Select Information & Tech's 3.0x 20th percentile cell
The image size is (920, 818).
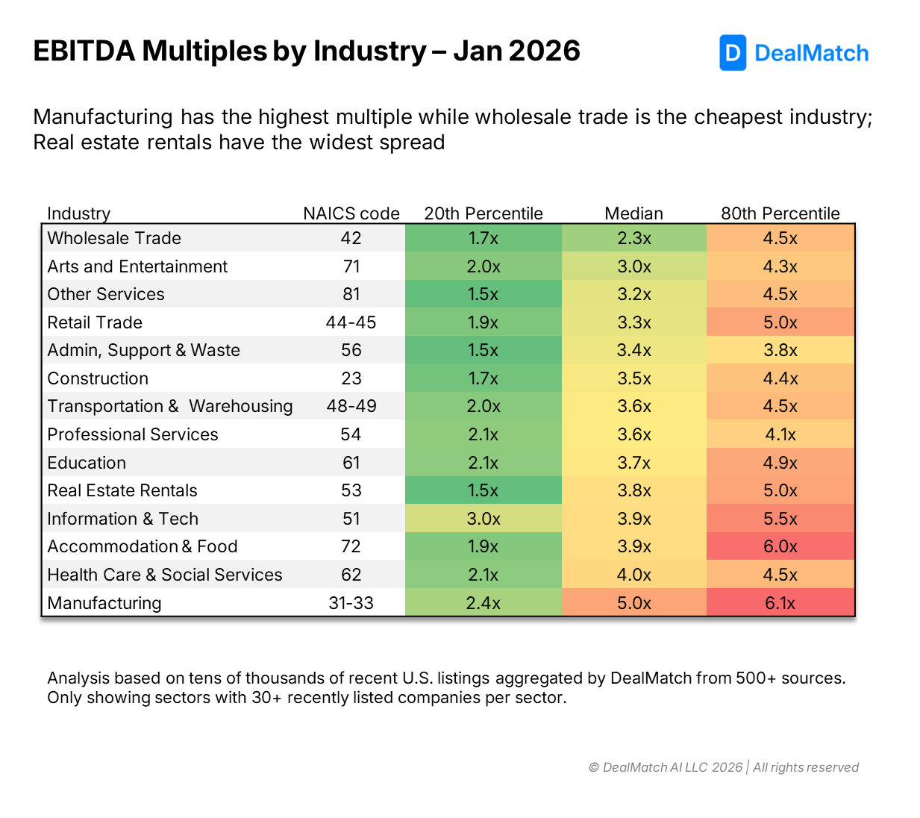click(x=483, y=519)
